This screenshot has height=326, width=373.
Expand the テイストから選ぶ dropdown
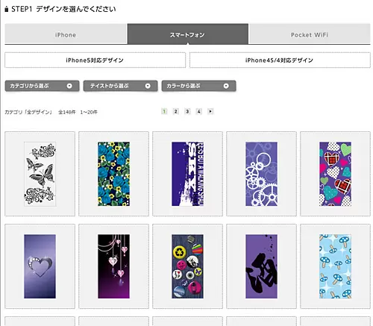pos(120,86)
